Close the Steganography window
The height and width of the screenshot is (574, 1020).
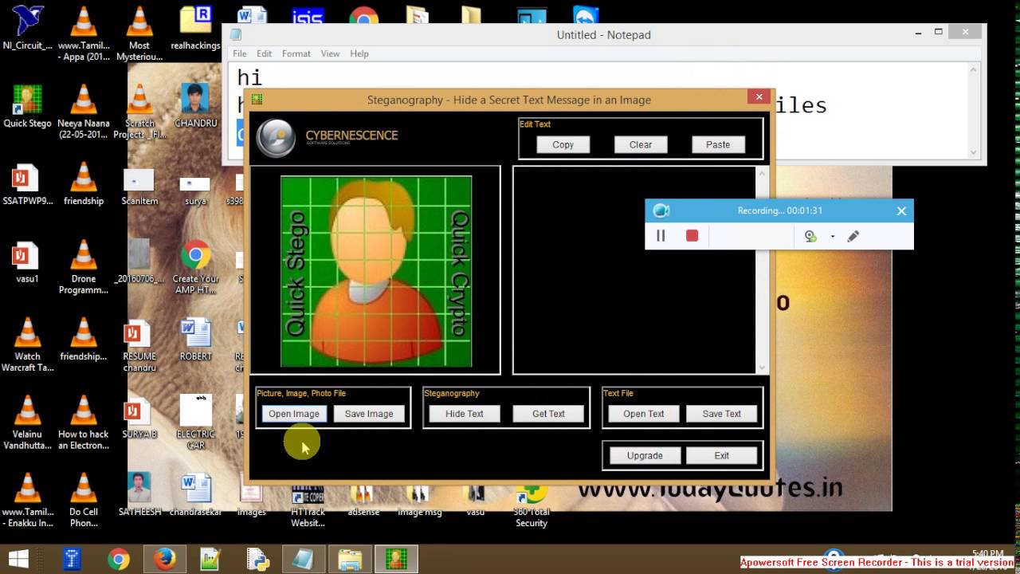tap(759, 97)
